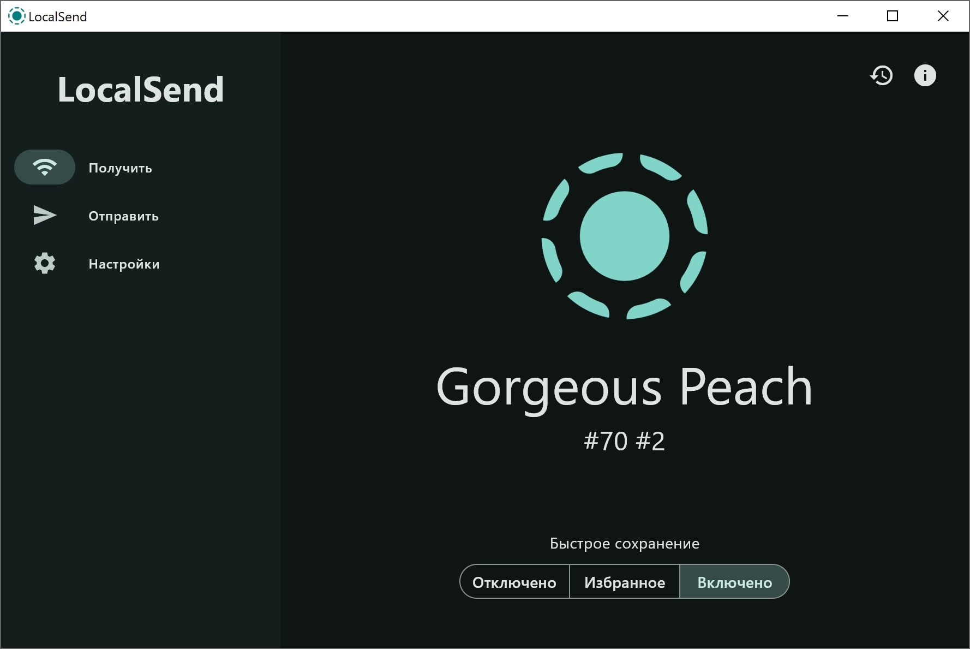This screenshot has height=649, width=970.
Task: Click the Wi-Fi receive icon in sidebar
Action: pos(45,167)
